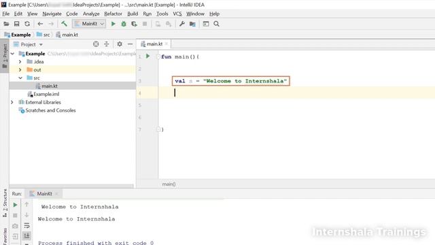Viewport: 435px width, 245px height.
Task: Expand External Libraries node
Action: coord(12,102)
